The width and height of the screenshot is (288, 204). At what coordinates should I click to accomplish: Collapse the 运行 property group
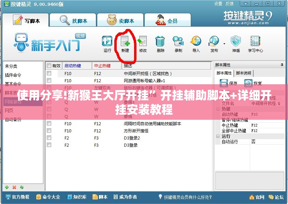pyautogui.click(x=218, y=136)
